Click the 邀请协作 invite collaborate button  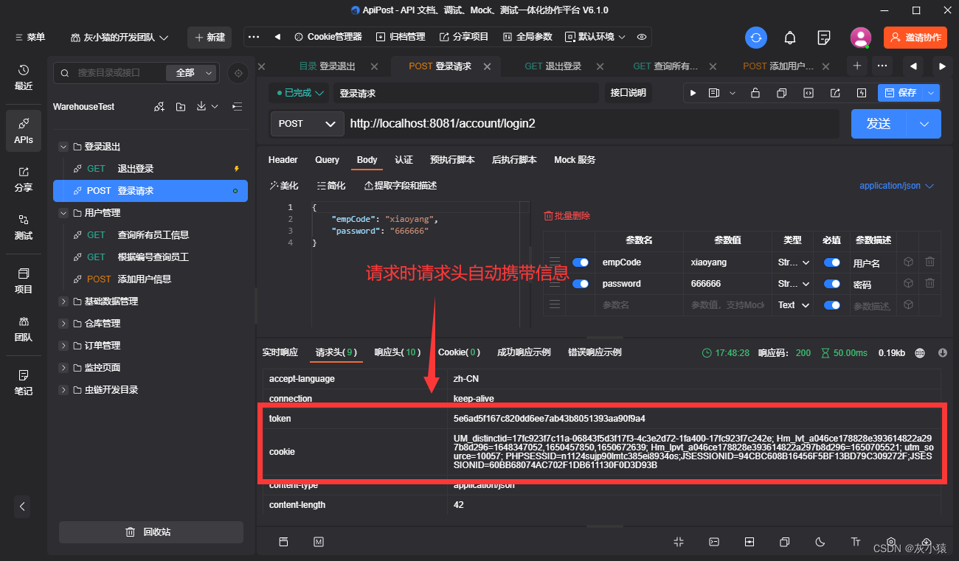(915, 38)
